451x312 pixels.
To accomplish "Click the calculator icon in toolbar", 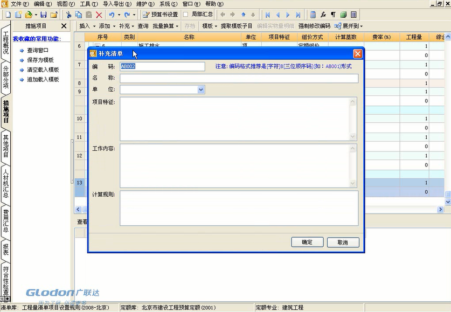I will 313,15.
